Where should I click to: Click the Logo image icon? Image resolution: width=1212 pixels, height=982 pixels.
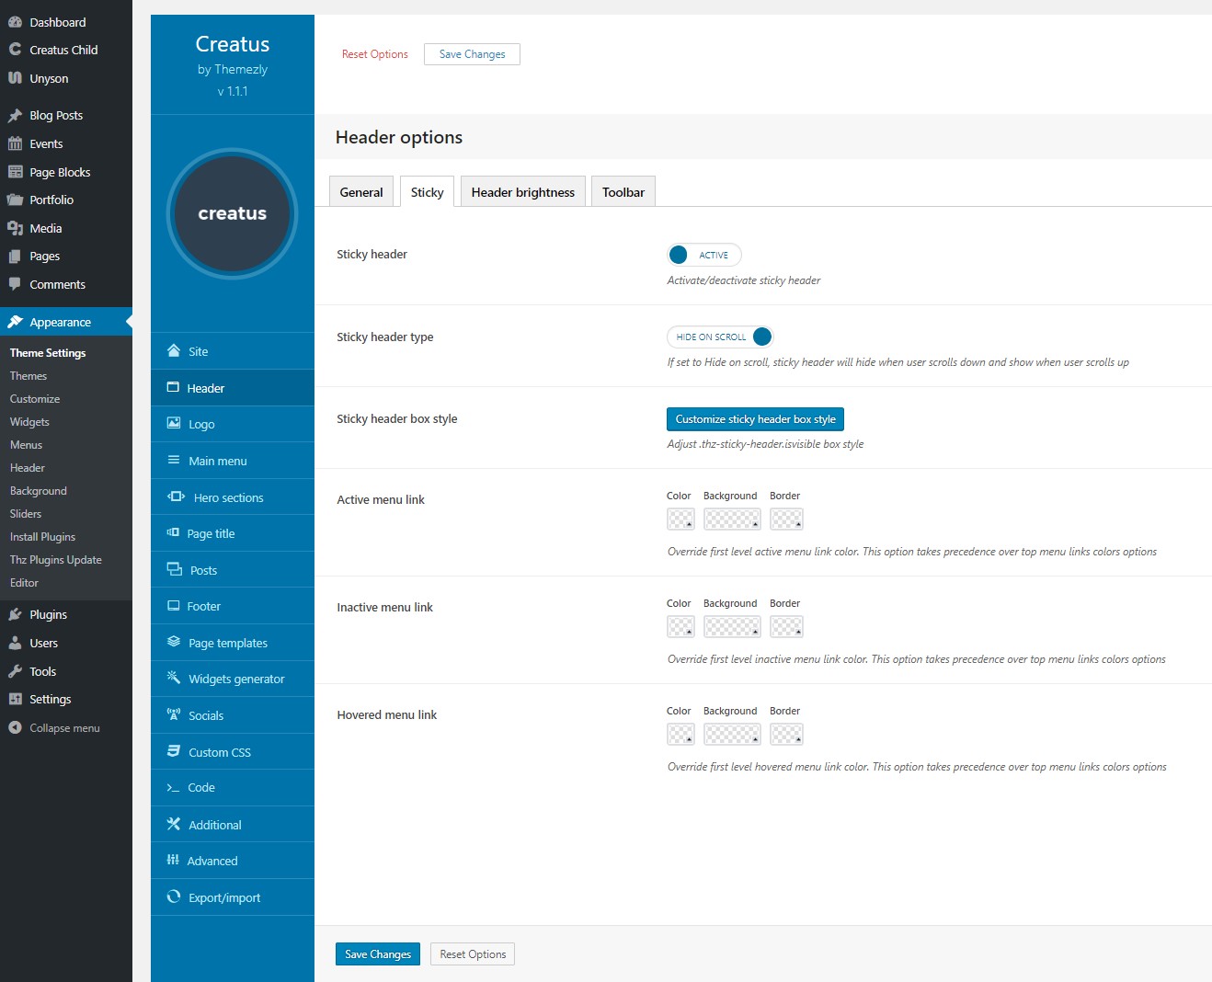point(174,423)
